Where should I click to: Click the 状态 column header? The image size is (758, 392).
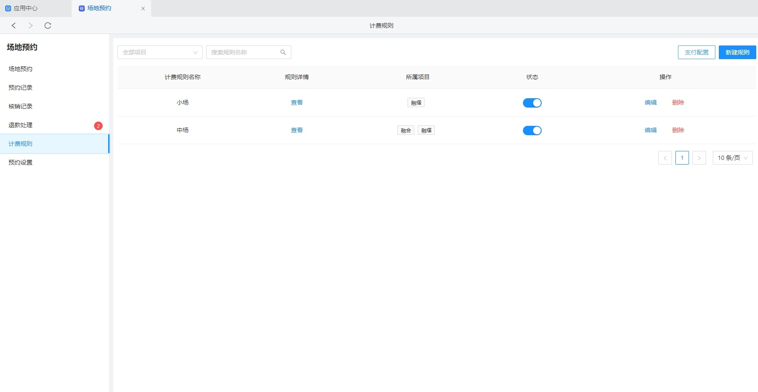[532, 77]
